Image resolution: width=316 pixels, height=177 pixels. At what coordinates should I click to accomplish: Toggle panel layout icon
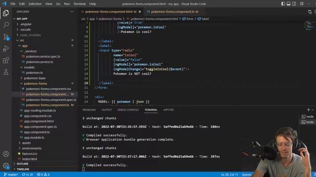pyautogui.click(x=288, y=4)
